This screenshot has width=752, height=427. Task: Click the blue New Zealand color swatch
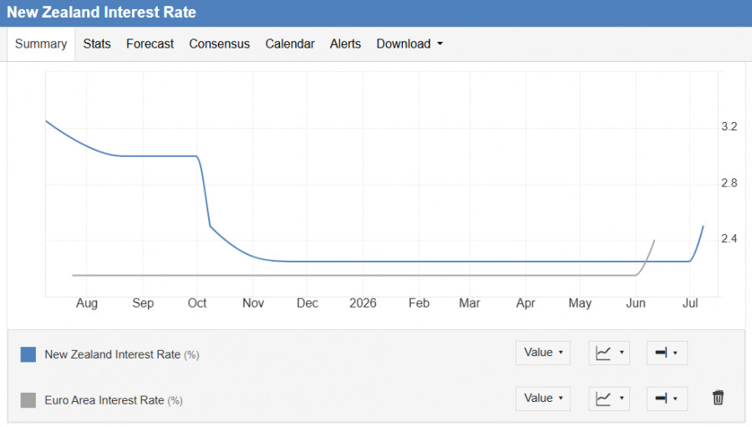click(28, 354)
